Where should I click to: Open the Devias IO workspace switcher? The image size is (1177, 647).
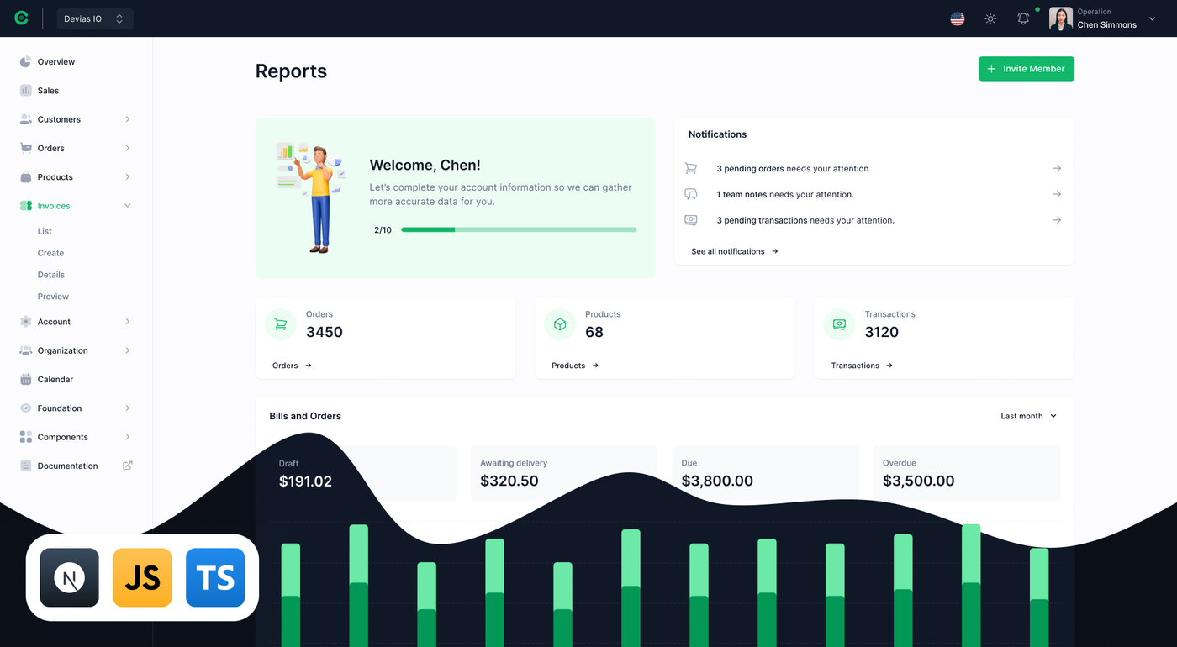click(95, 18)
